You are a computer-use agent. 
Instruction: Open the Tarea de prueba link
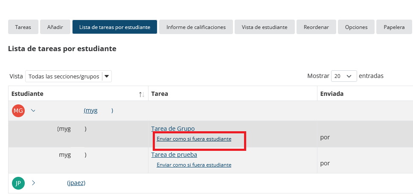pyautogui.click(x=174, y=155)
